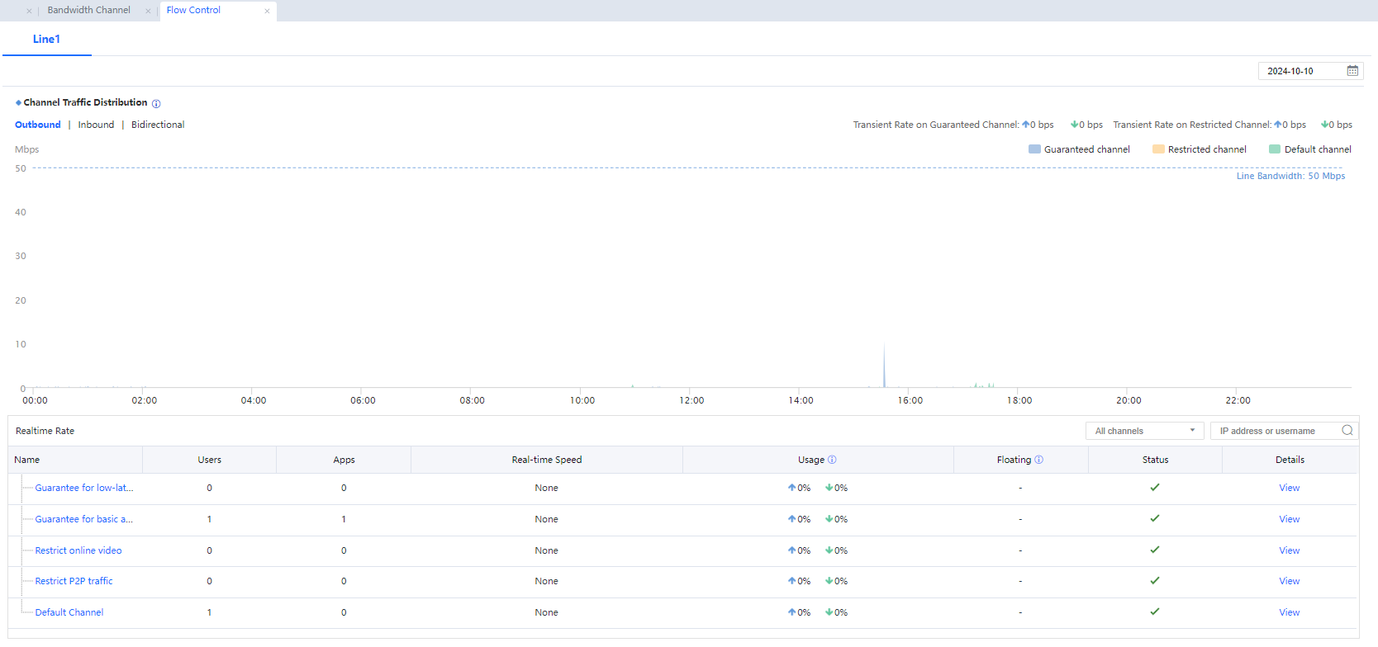View details for Default Channel row
Image resolution: width=1378 pixels, height=647 pixels.
click(1289, 612)
